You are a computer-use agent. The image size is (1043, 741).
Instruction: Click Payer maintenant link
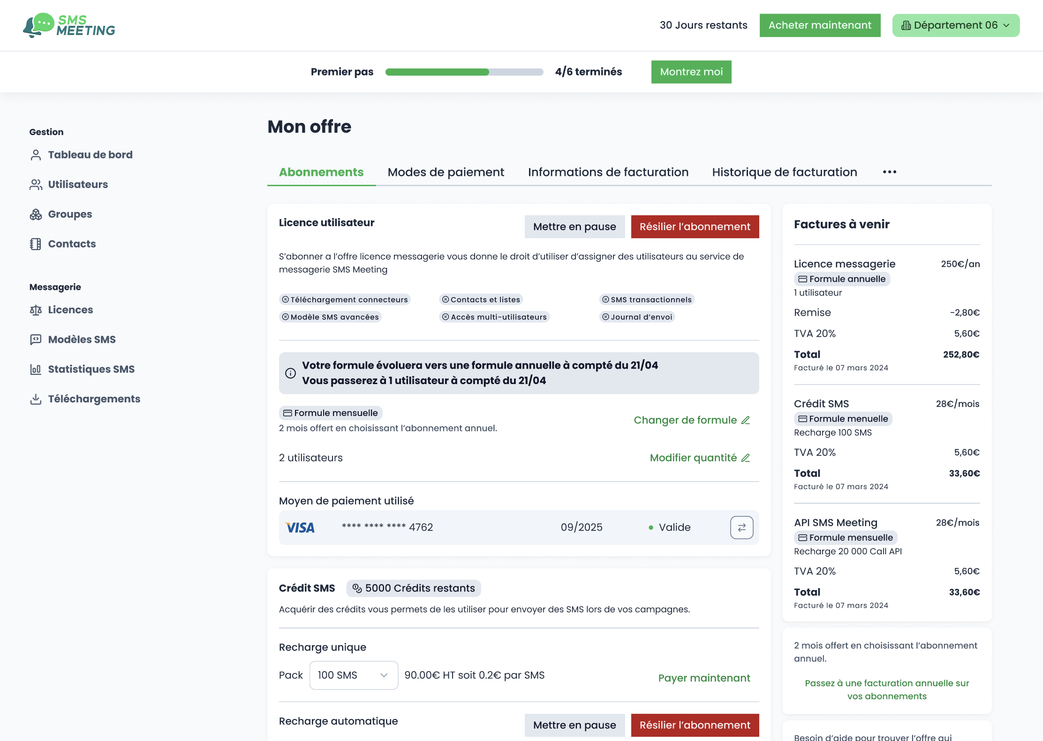pos(704,678)
